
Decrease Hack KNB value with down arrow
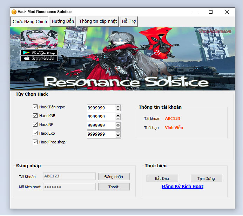point(118,119)
